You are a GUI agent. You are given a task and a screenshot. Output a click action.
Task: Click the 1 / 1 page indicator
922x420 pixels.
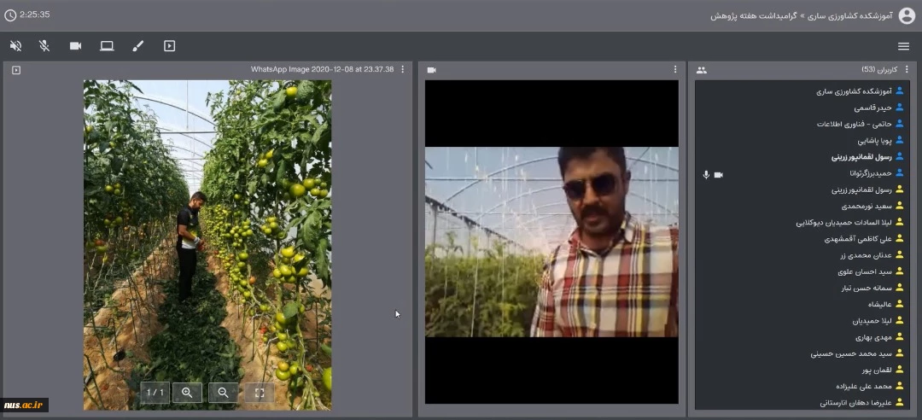point(155,393)
